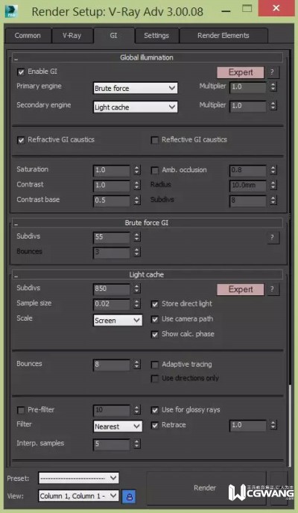Click Brute force Subdivs field showing 55
This screenshot has height=513, width=298.
pos(112,237)
